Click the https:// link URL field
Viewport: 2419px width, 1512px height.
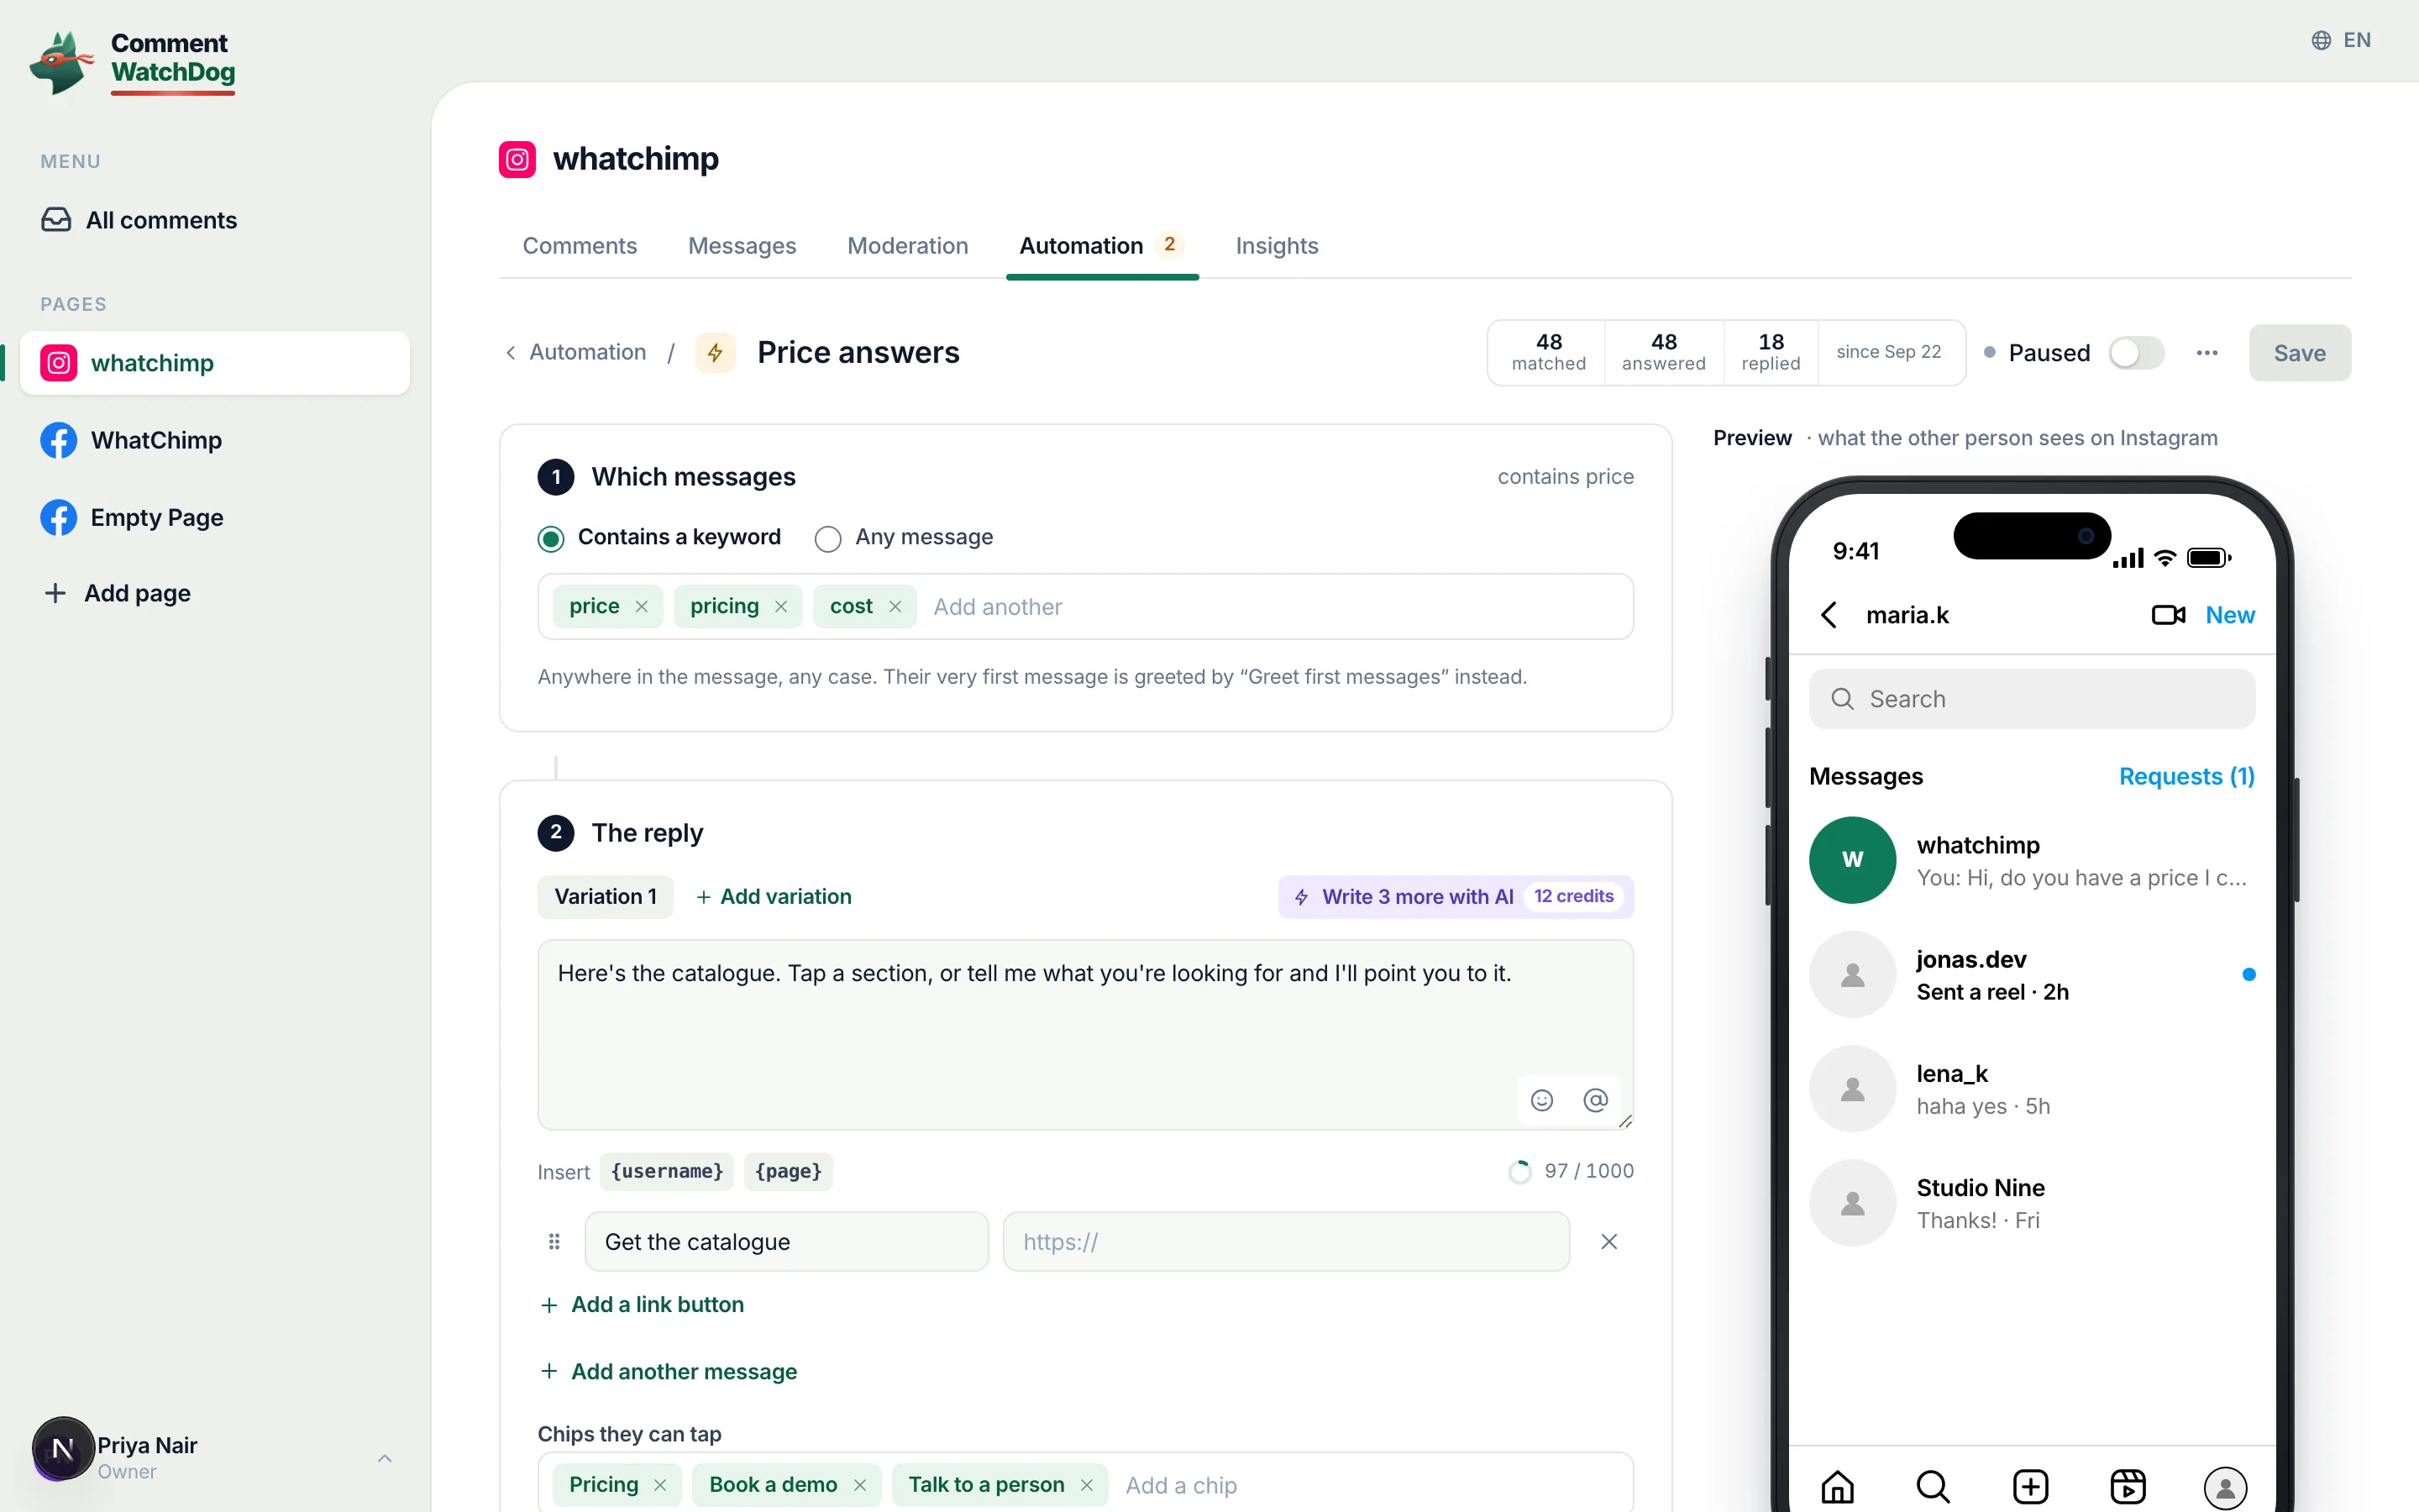[1287, 1242]
